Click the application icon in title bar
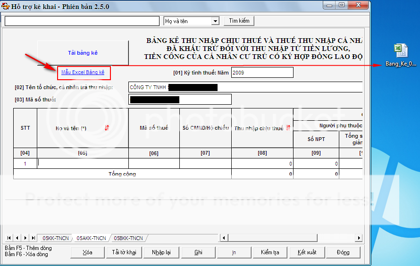Screen dimensions: 420x266 pos(6,5)
